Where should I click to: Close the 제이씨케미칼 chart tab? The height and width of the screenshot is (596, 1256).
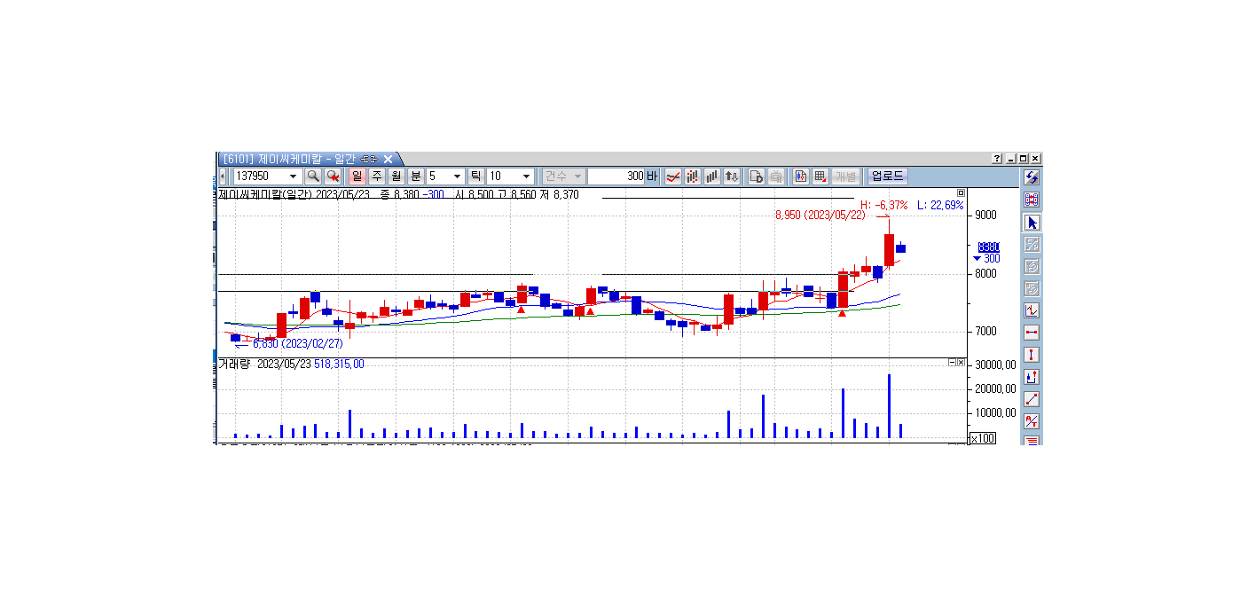pyautogui.click(x=388, y=159)
